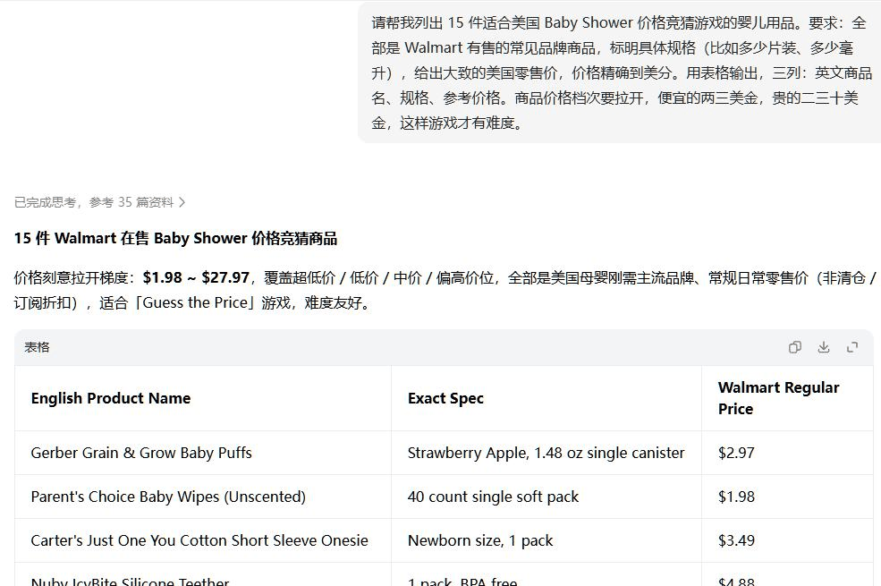Screen dimensions: 881x586
Task: Select the 'Parent's Choice Baby Wipes (Unscented)' cell
Action: pyautogui.click(x=203, y=497)
